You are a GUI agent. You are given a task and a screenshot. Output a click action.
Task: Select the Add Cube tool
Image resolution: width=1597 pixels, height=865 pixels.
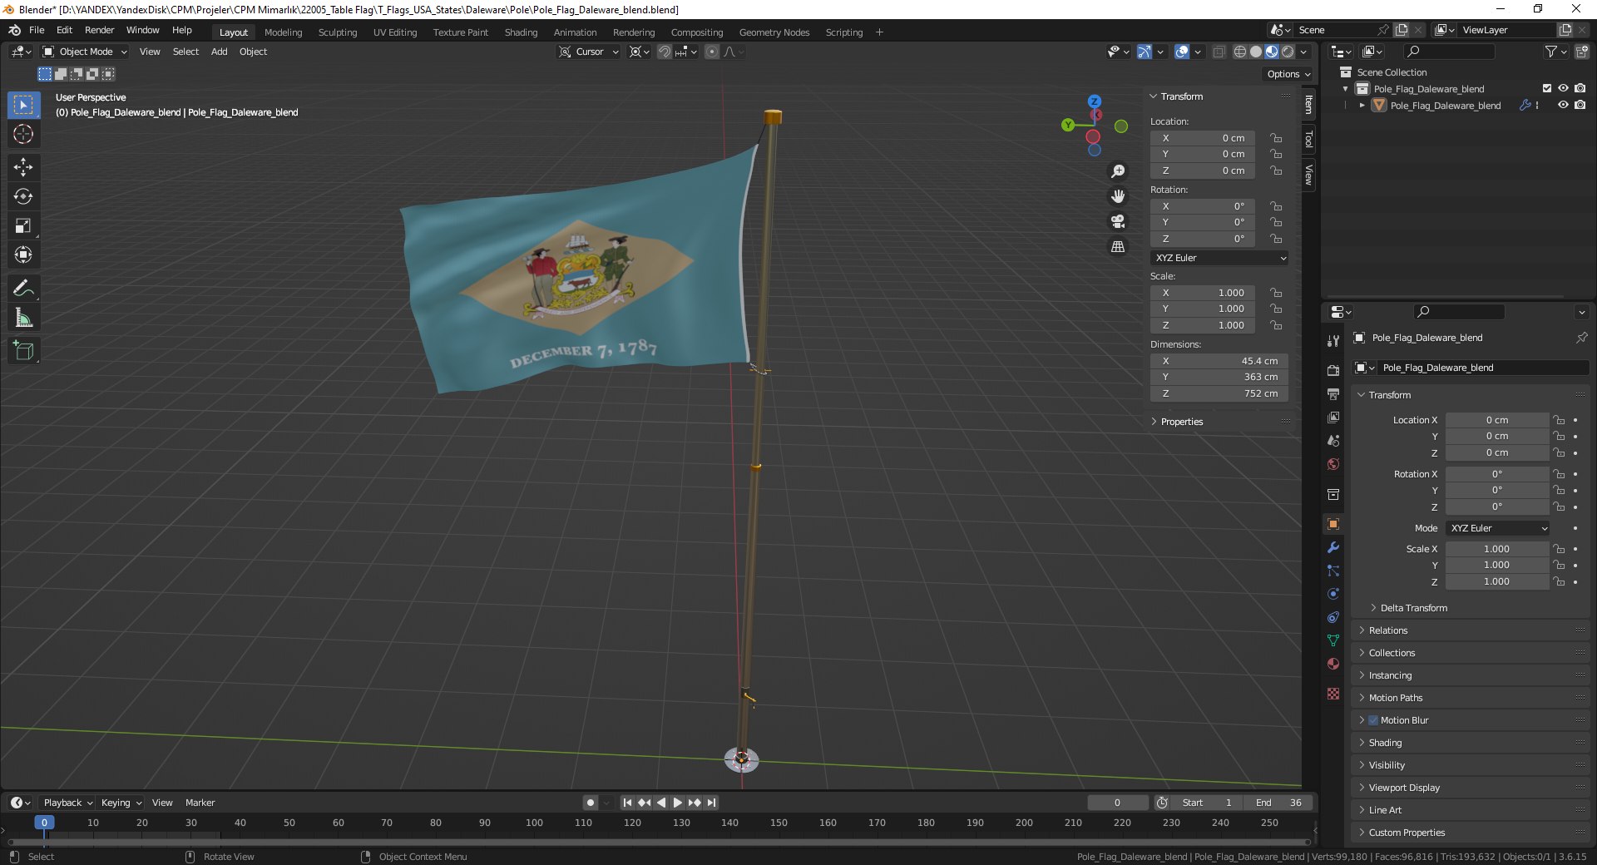(x=23, y=351)
